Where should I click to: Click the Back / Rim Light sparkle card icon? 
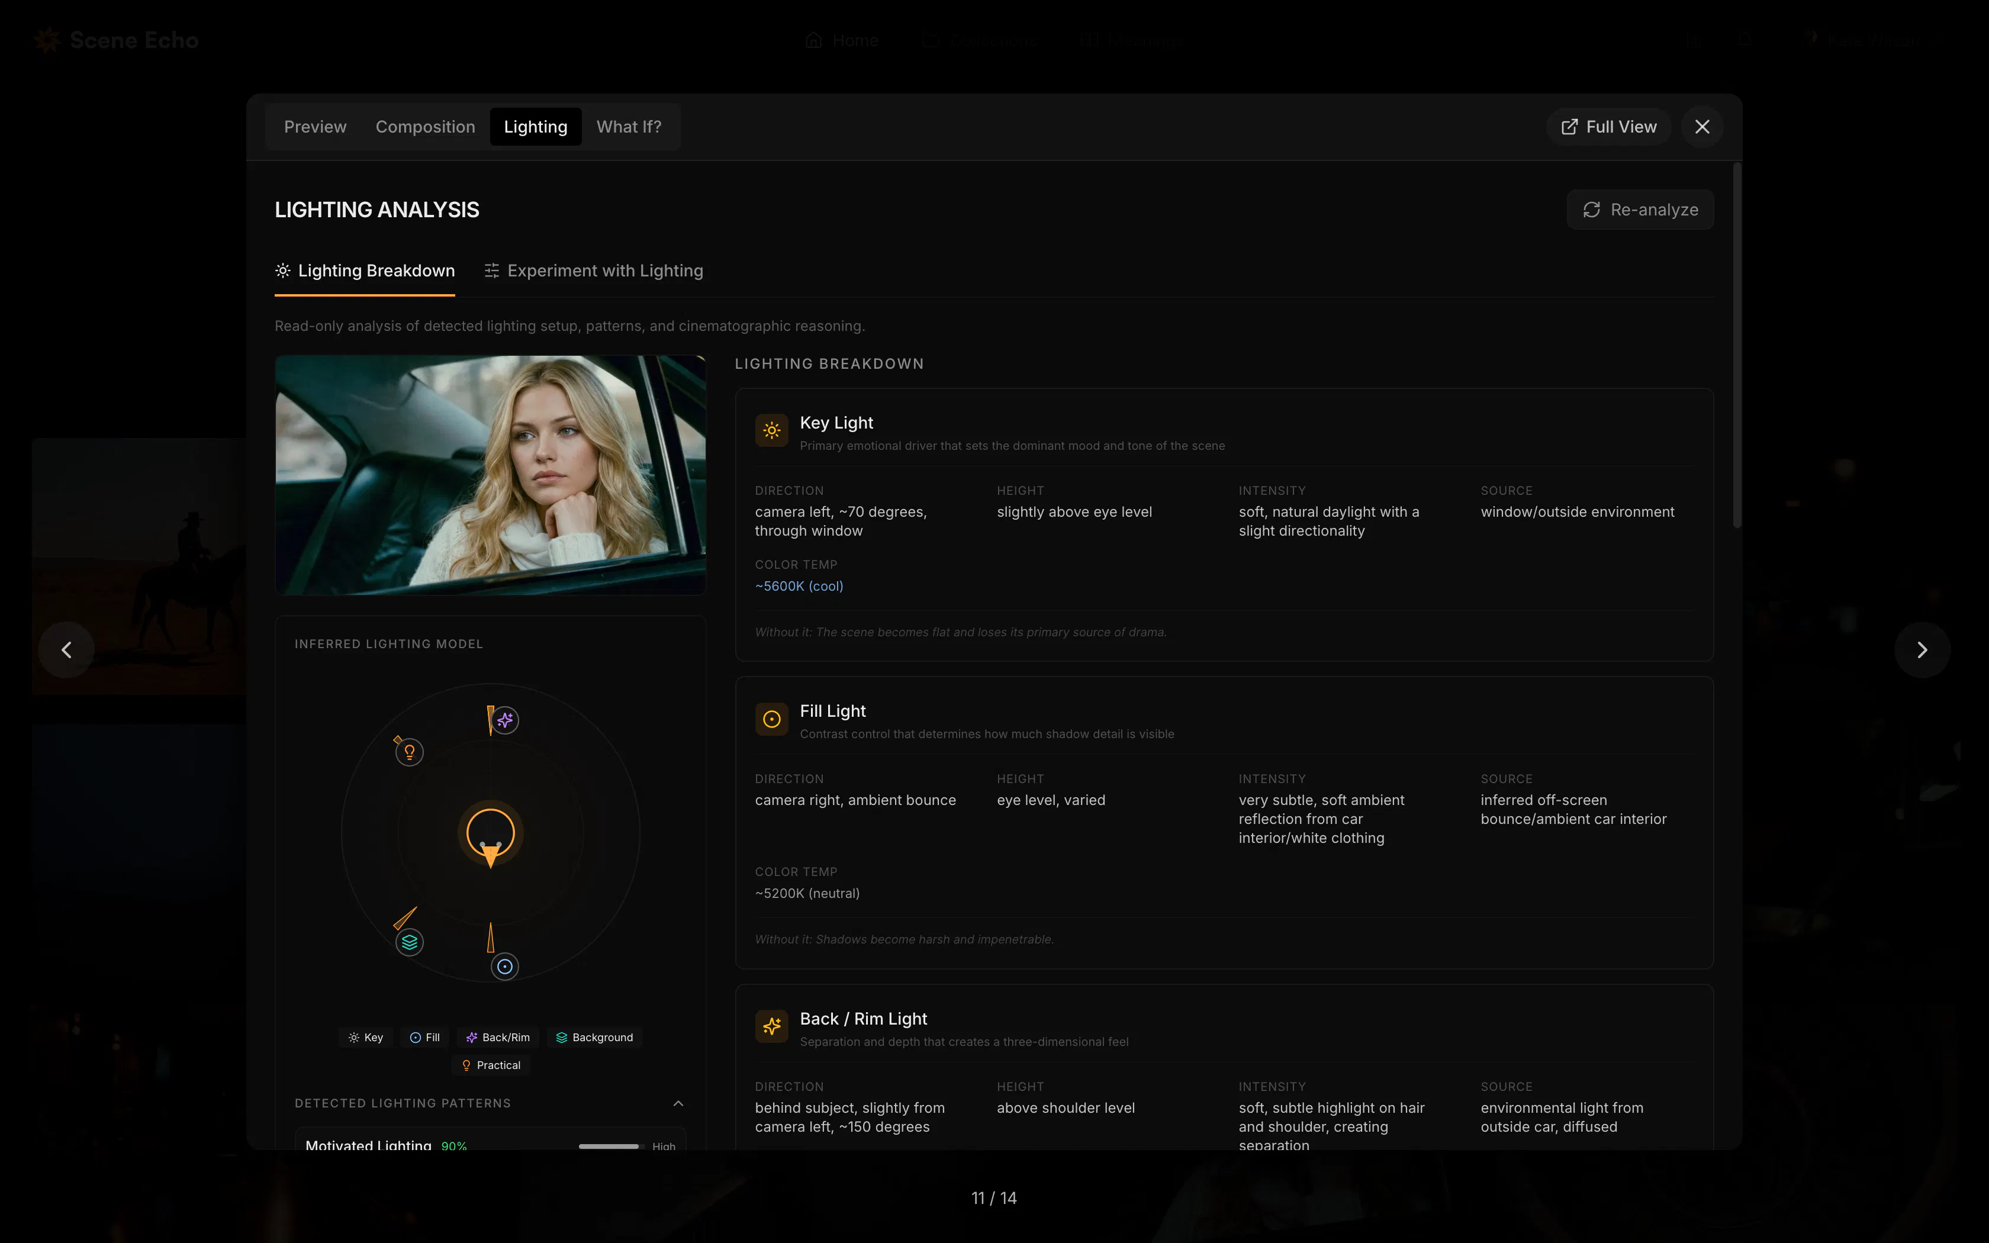(772, 1026)
